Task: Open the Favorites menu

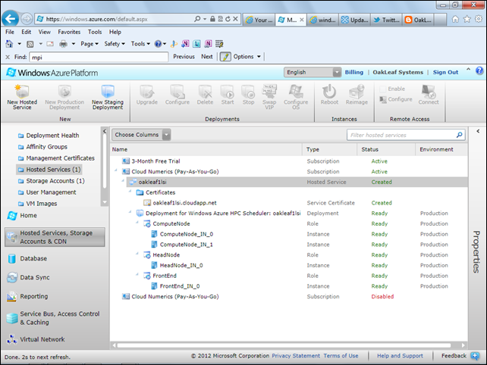Action: tap(69, 32)
